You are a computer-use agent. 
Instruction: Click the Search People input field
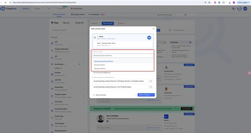point(68,30)
